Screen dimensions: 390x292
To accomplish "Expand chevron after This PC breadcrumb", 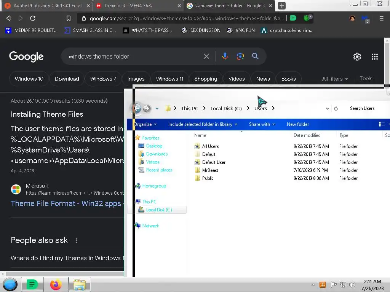I will tap(204, 108).
